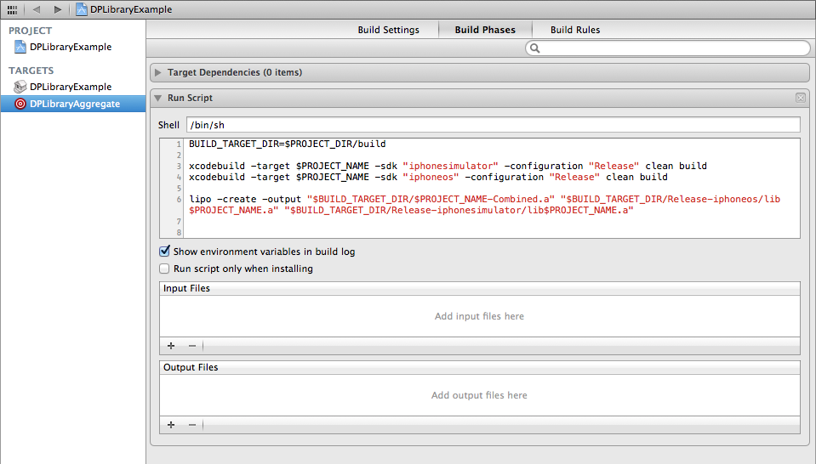This screenshot has width=816, height=464.
Task: Remove an output file with minus button
Action: (x=192, y=425)
